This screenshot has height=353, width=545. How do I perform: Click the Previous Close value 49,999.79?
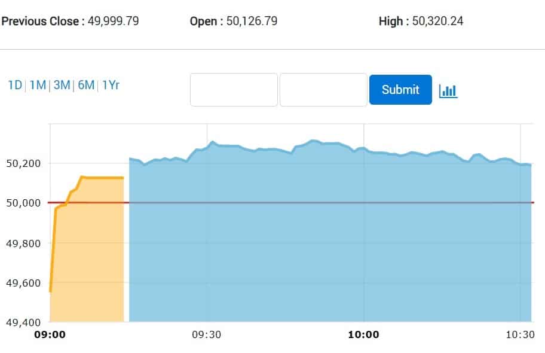[112, 22]
